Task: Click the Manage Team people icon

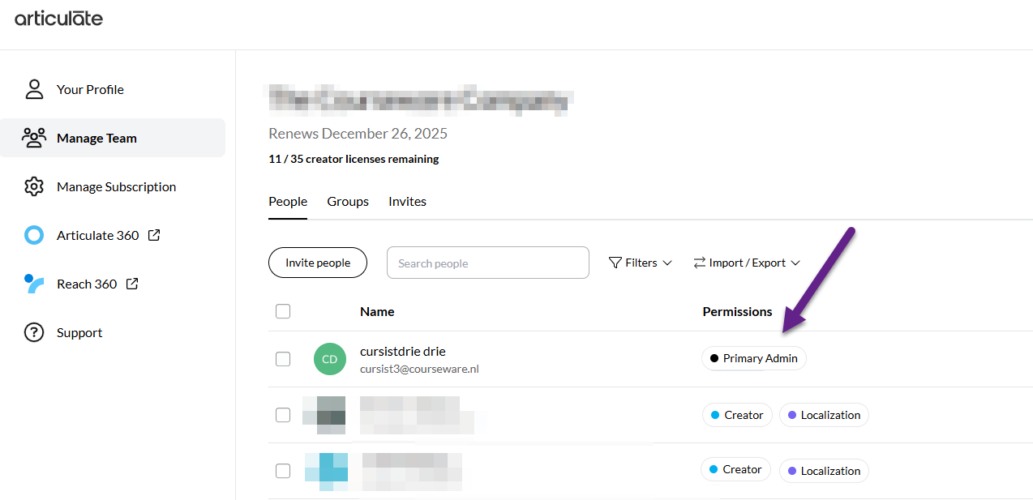Action: click(34, 138)
